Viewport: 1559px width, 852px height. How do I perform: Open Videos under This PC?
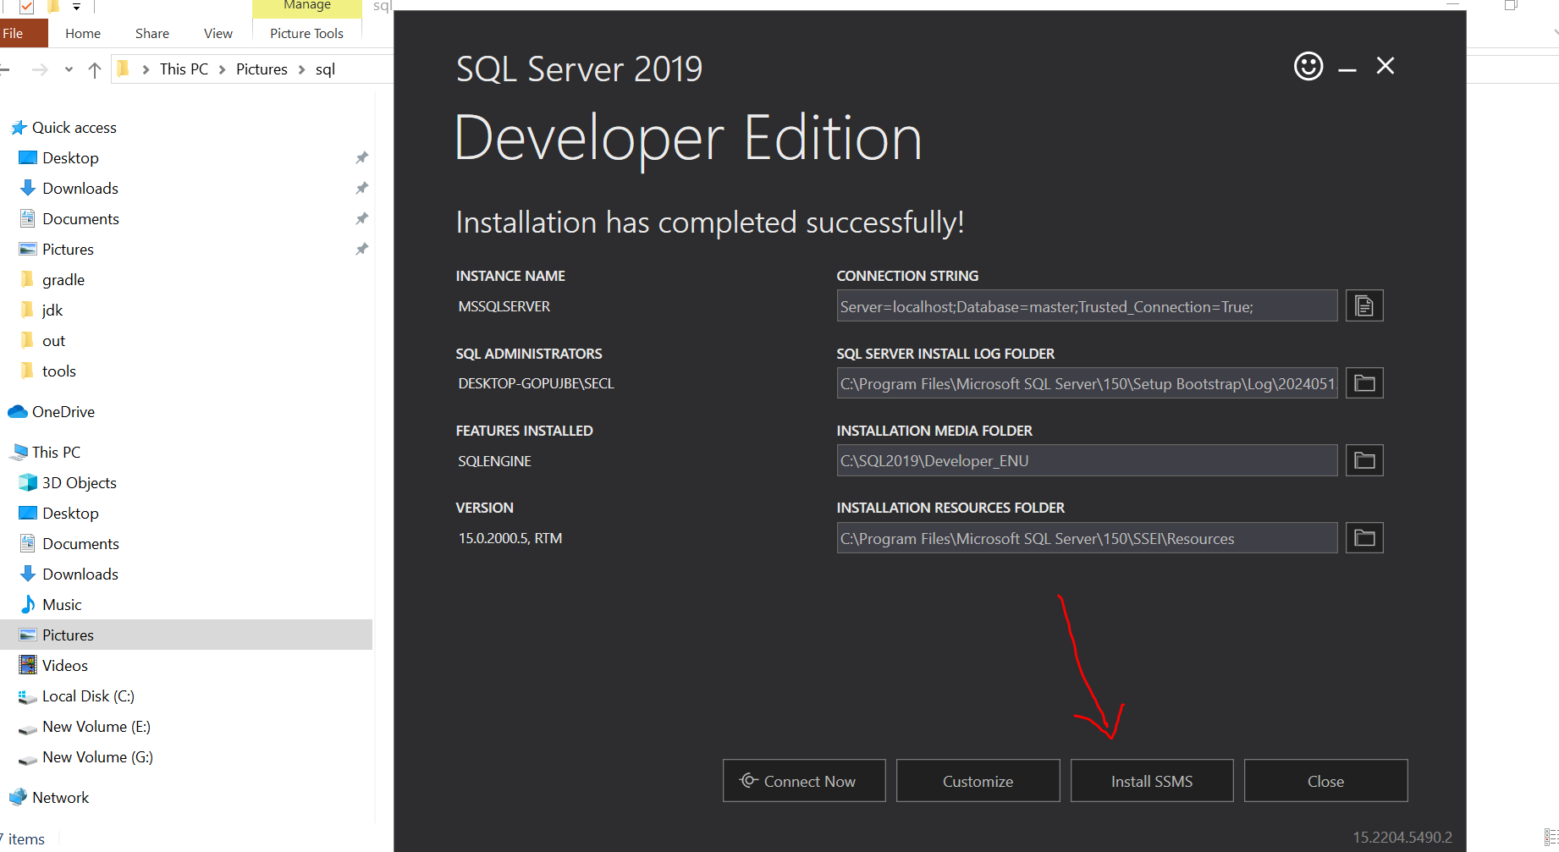click(65, 666)
